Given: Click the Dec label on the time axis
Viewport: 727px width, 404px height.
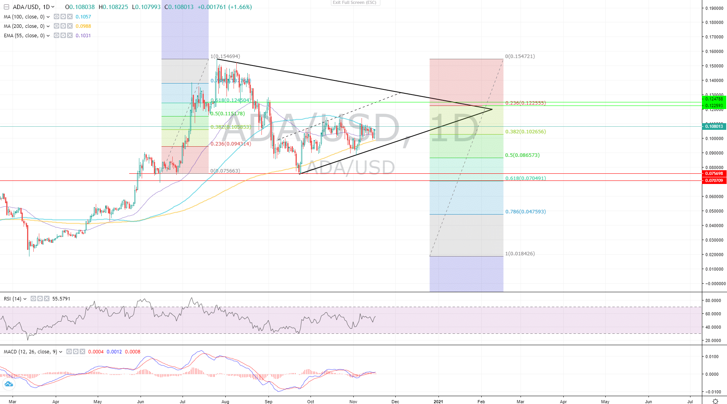Looking at the screenshot, I should pyautogui.click(x=395, y=402).
